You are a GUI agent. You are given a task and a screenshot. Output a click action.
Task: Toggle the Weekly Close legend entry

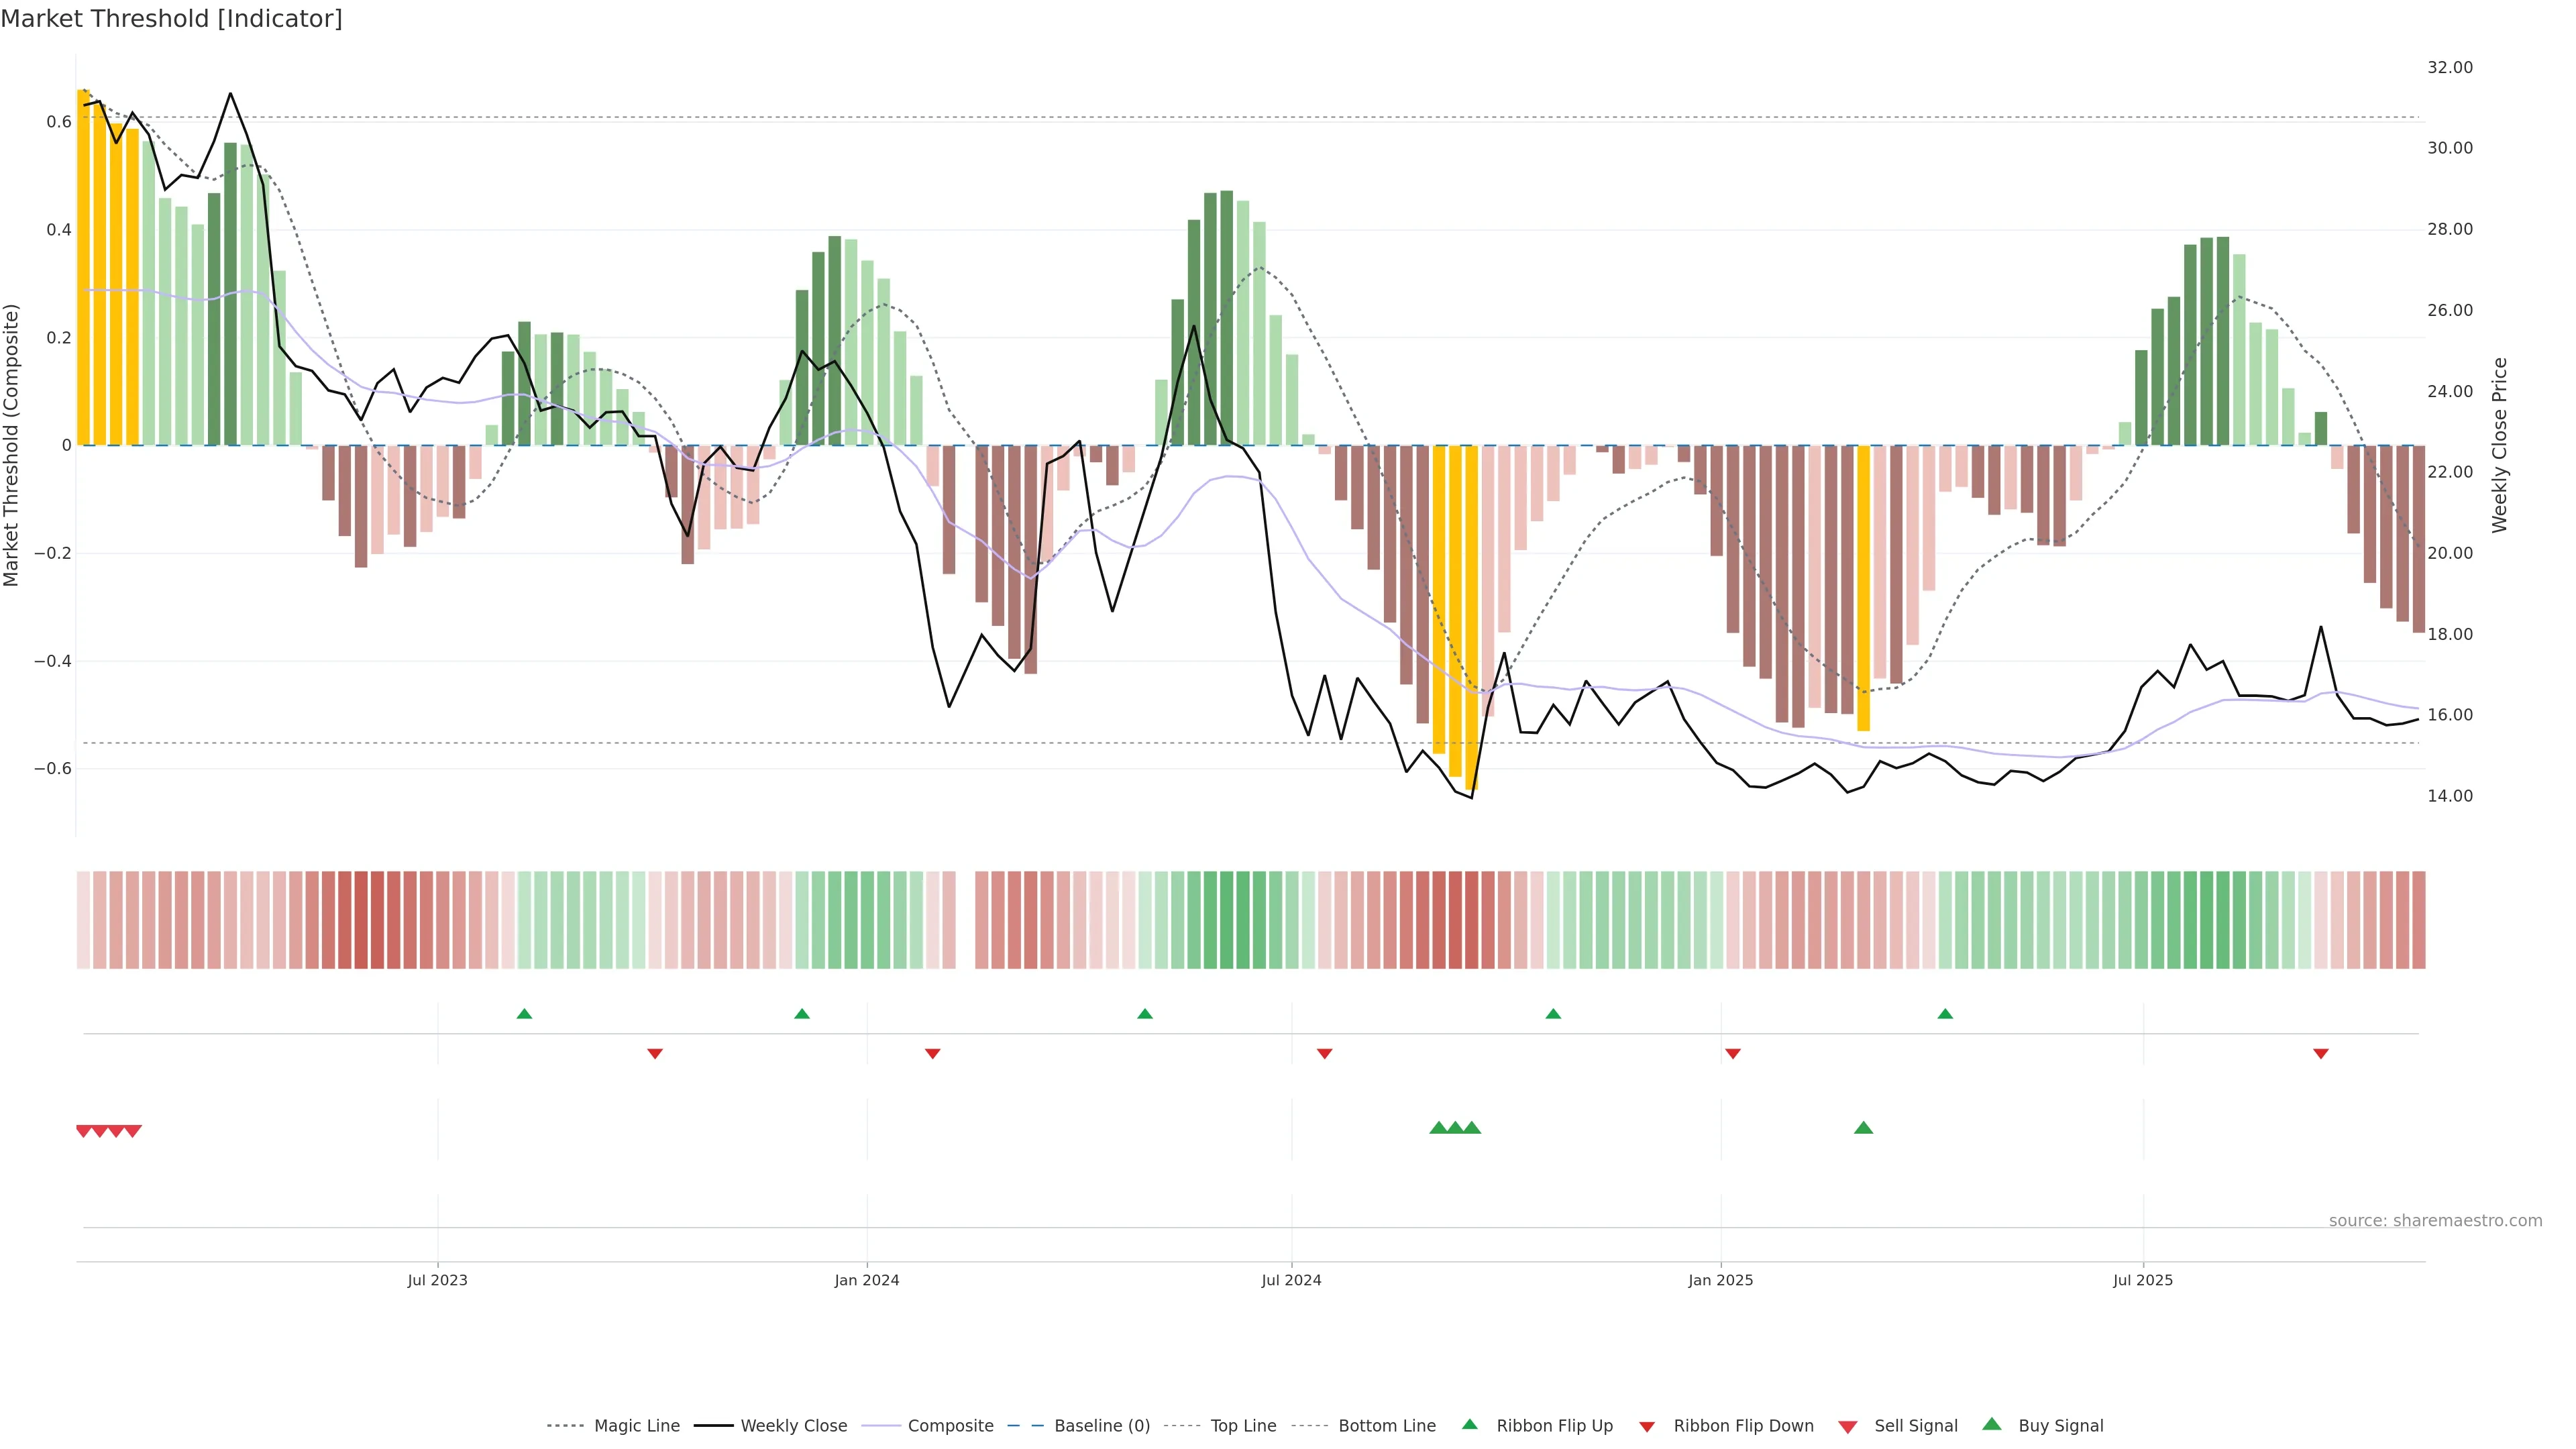pyautogui.click(x=793, y=1426)
